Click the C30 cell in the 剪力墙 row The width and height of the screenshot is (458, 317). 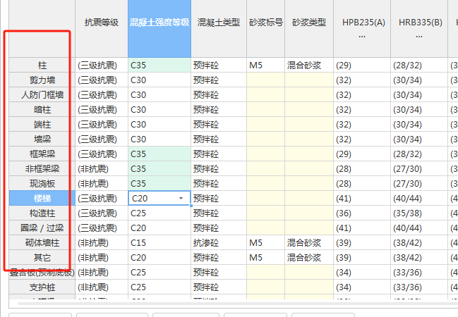159,80
